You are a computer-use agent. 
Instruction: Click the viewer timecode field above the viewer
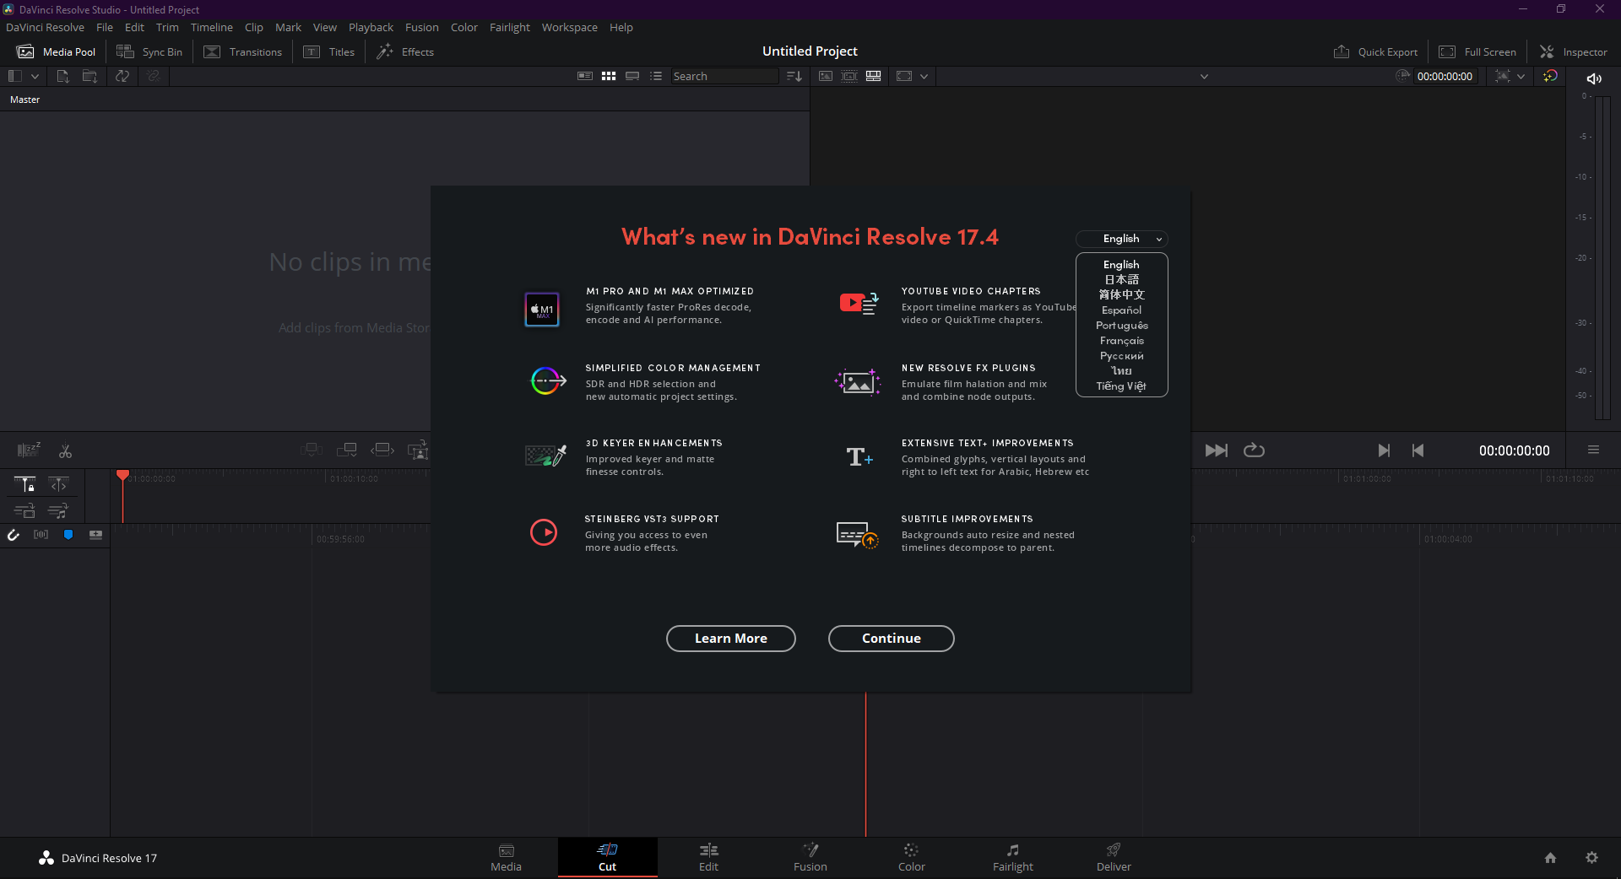pos(1445,76)
